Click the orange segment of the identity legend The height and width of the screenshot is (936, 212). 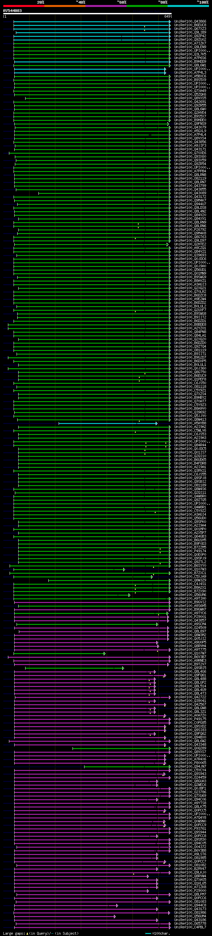(x=65, y=6)
